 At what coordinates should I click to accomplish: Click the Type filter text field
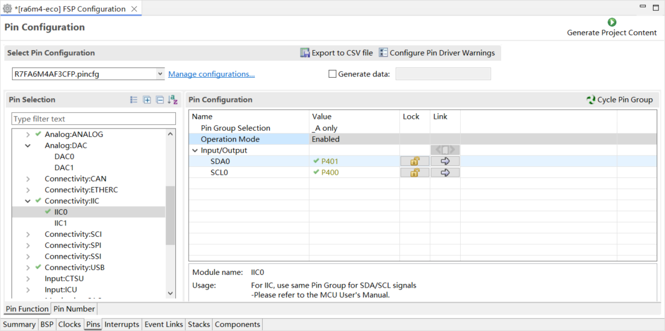click(x=94, y=119)
